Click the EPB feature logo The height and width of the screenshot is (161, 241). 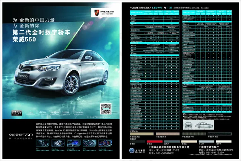tap(66, 113)
